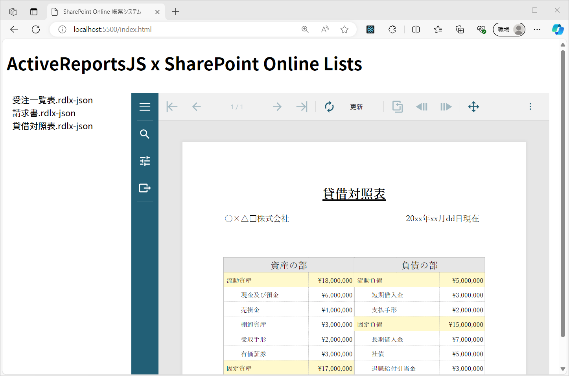
Task: Click the 職場 profile button
Action: tap(509, 29)
